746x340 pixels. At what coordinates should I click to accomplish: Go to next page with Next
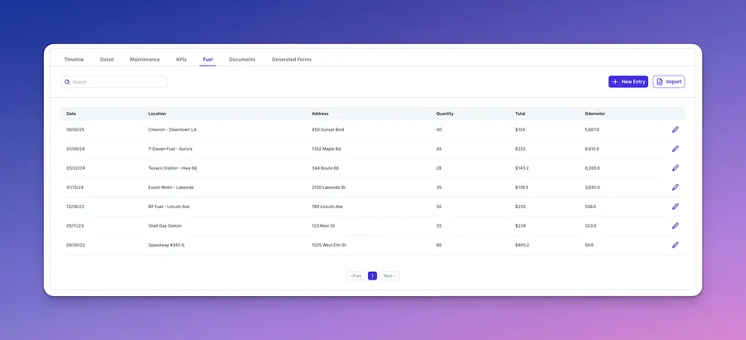pos(390,275)
